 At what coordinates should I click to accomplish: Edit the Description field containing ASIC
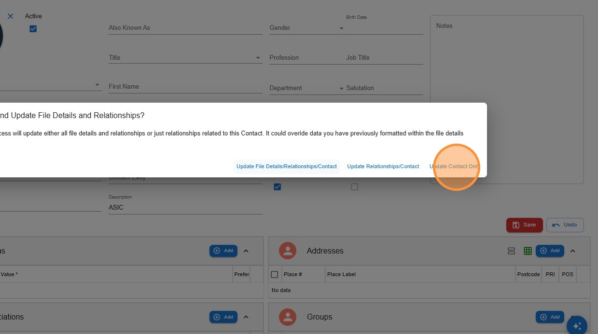pos(185,208)
